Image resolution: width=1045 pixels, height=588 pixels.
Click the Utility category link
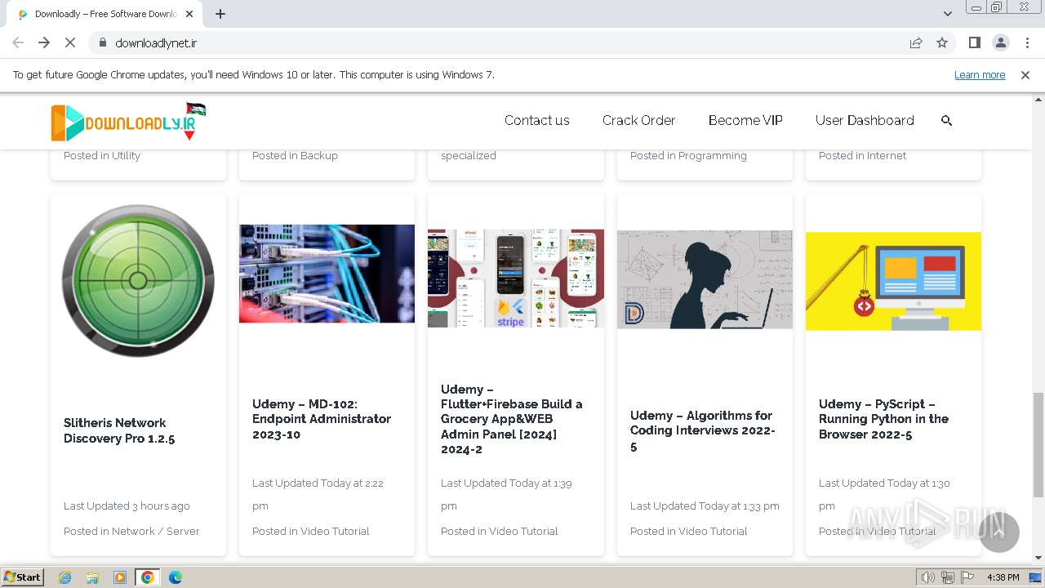(126, 155)
